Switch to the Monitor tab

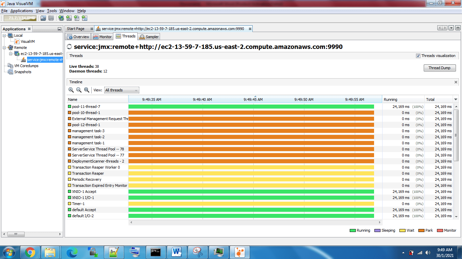pos(102,36)
